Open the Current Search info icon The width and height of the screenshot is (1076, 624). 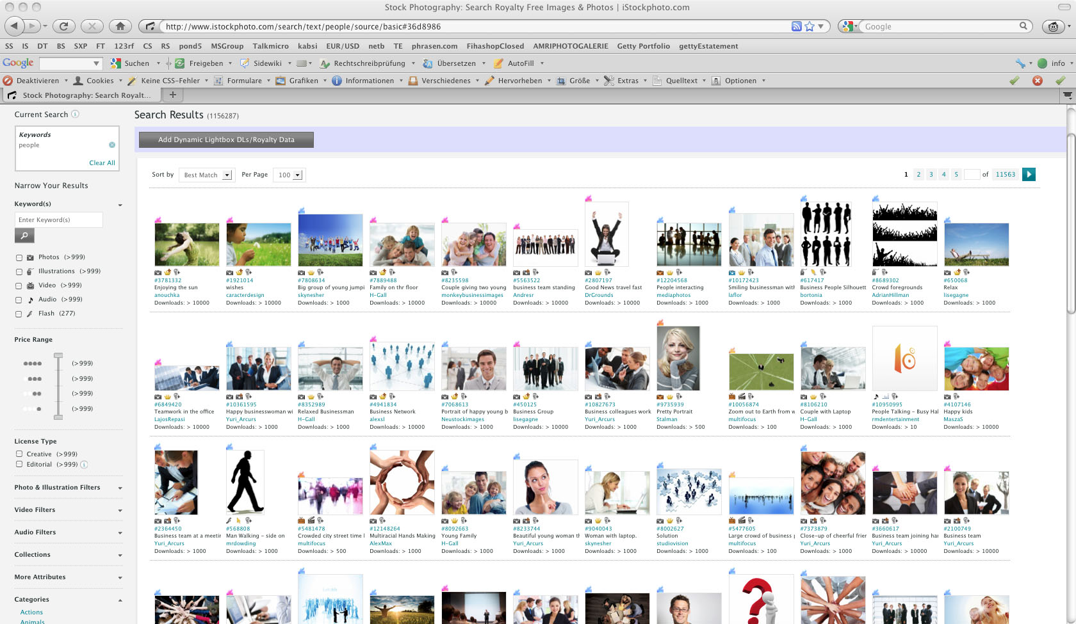(x=75, y=114)
